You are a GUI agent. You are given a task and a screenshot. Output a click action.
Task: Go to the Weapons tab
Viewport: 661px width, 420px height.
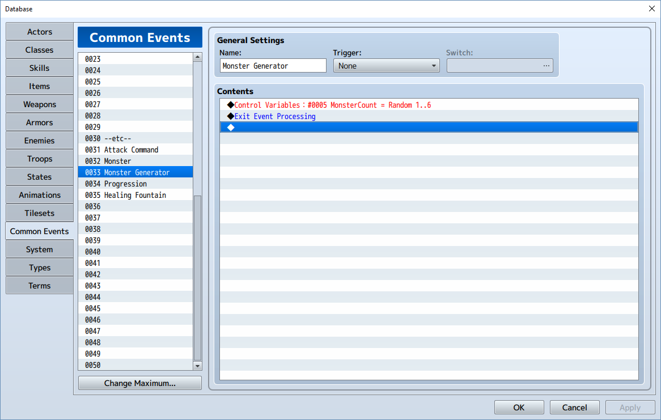click(40, 104)
